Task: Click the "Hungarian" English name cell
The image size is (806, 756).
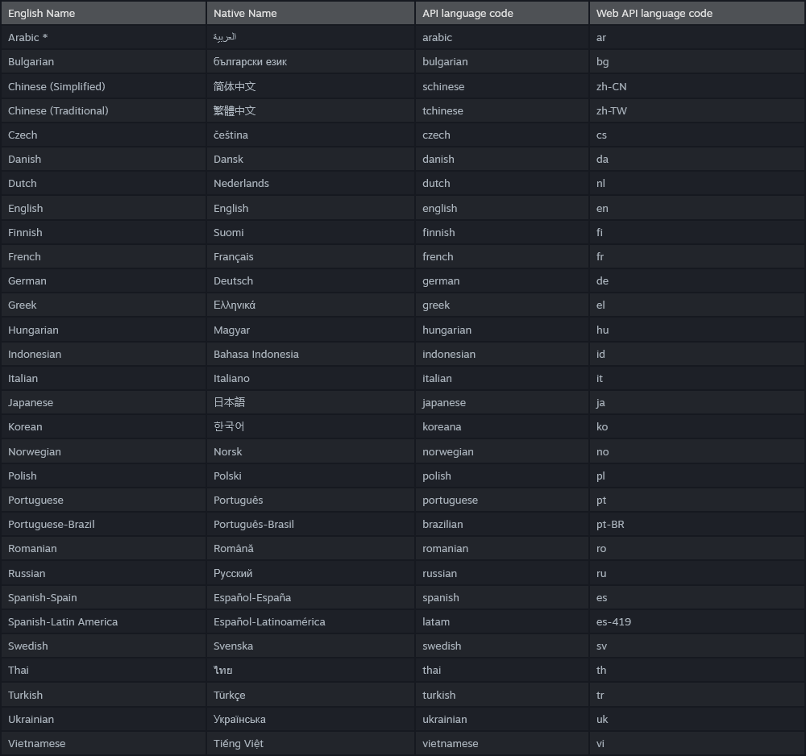Action: 103,330
